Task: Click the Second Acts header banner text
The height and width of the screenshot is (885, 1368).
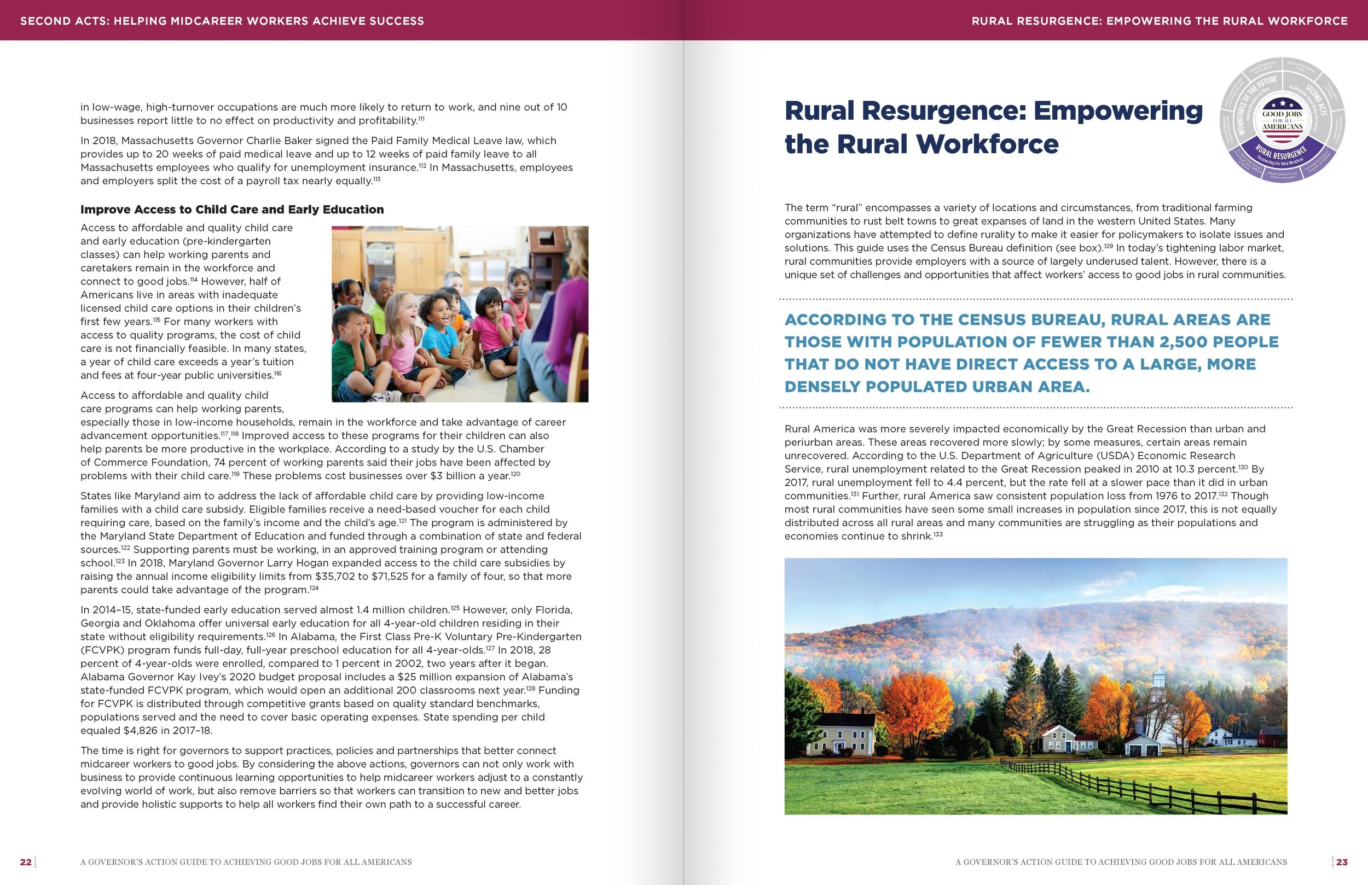Action: pyautogui.click(x=222, y=21)
